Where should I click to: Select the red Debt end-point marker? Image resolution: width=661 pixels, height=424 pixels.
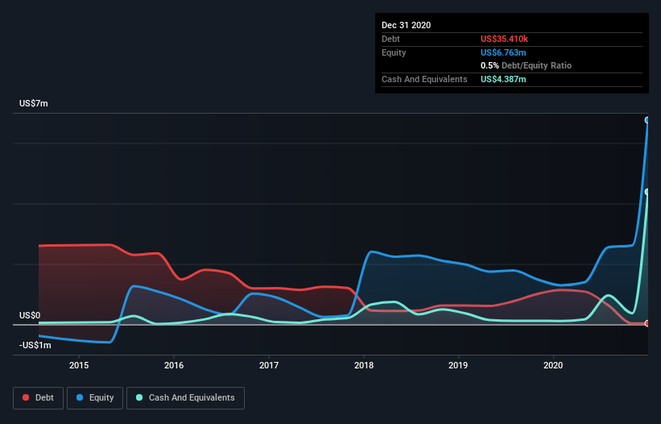647,323
